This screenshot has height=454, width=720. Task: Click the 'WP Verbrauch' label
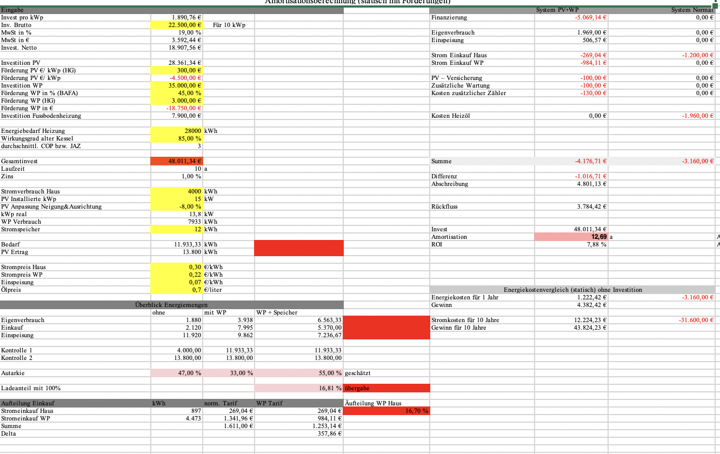point(21,222)
